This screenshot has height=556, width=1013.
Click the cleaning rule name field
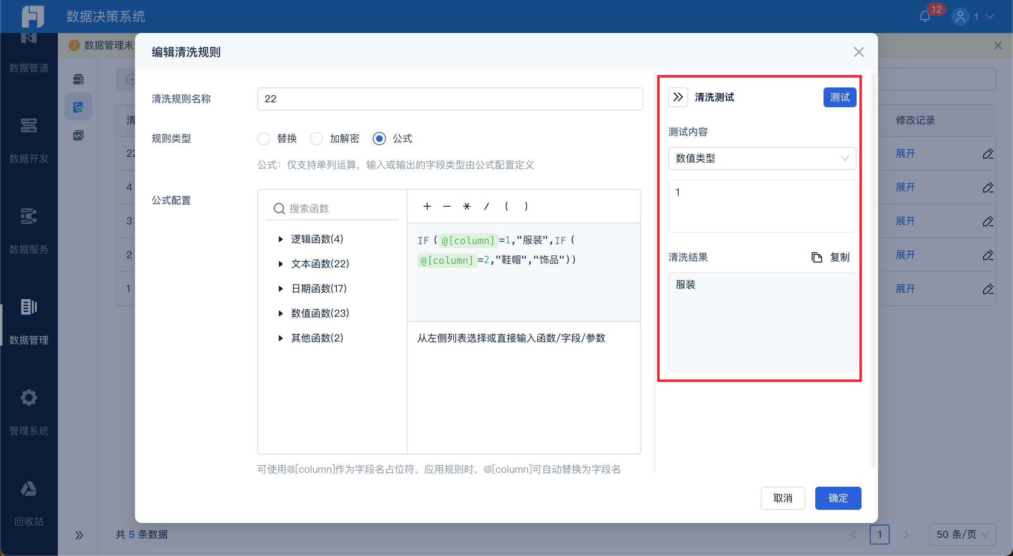pos(450,99)
